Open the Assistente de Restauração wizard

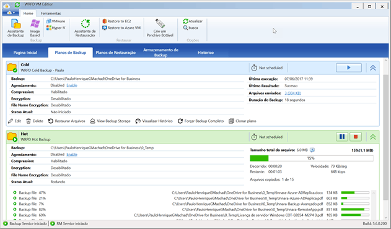click(x=85, y=28)
